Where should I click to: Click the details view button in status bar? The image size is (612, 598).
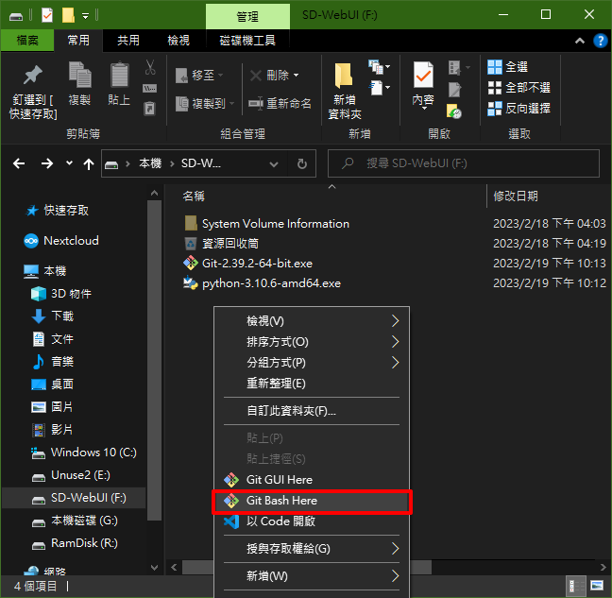[x=575, y=586]
